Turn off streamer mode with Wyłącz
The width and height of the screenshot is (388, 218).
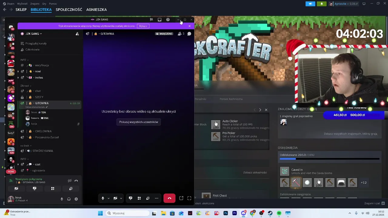pos(143,26)
